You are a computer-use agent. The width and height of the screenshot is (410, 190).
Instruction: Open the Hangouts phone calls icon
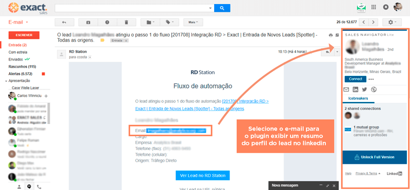[39, 187]
